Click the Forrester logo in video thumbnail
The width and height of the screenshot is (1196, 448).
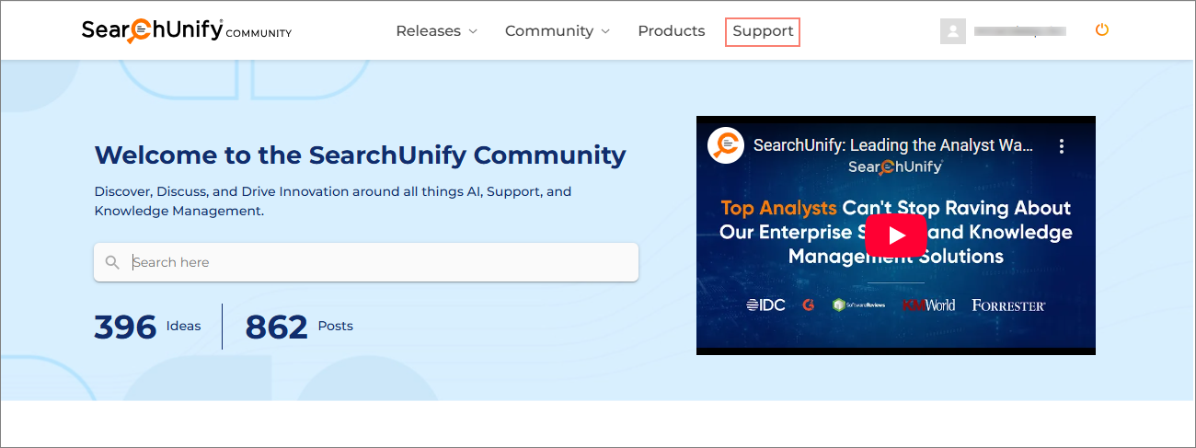point(1008,305)
